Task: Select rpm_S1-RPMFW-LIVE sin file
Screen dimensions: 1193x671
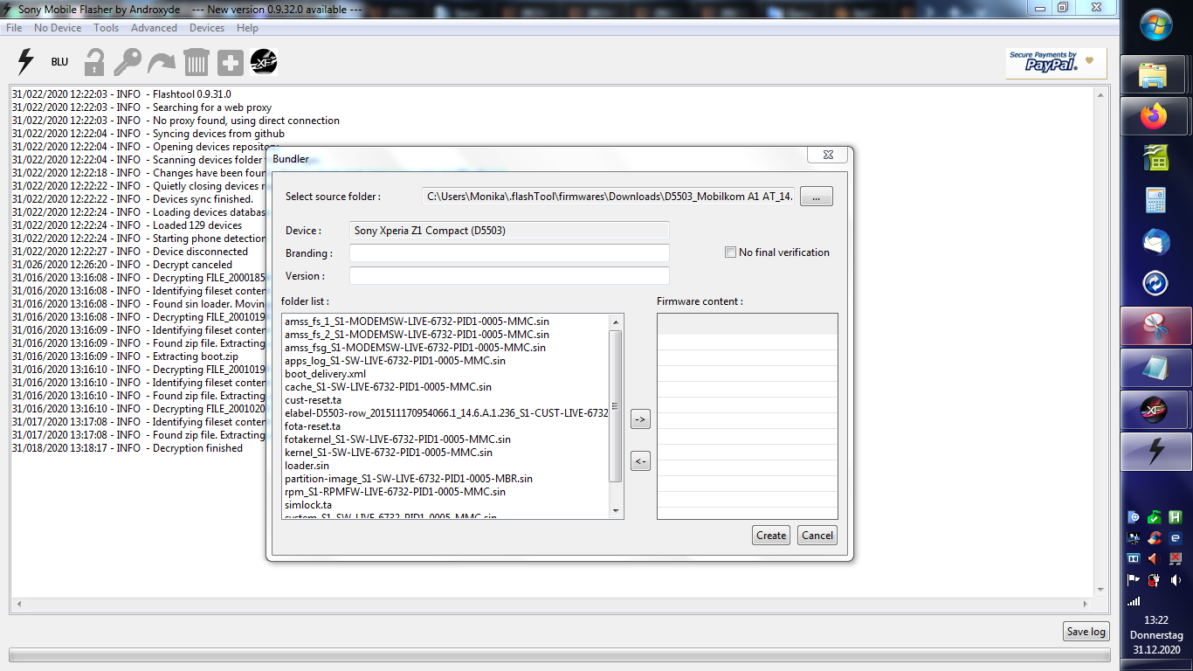Action: [395, 492]
